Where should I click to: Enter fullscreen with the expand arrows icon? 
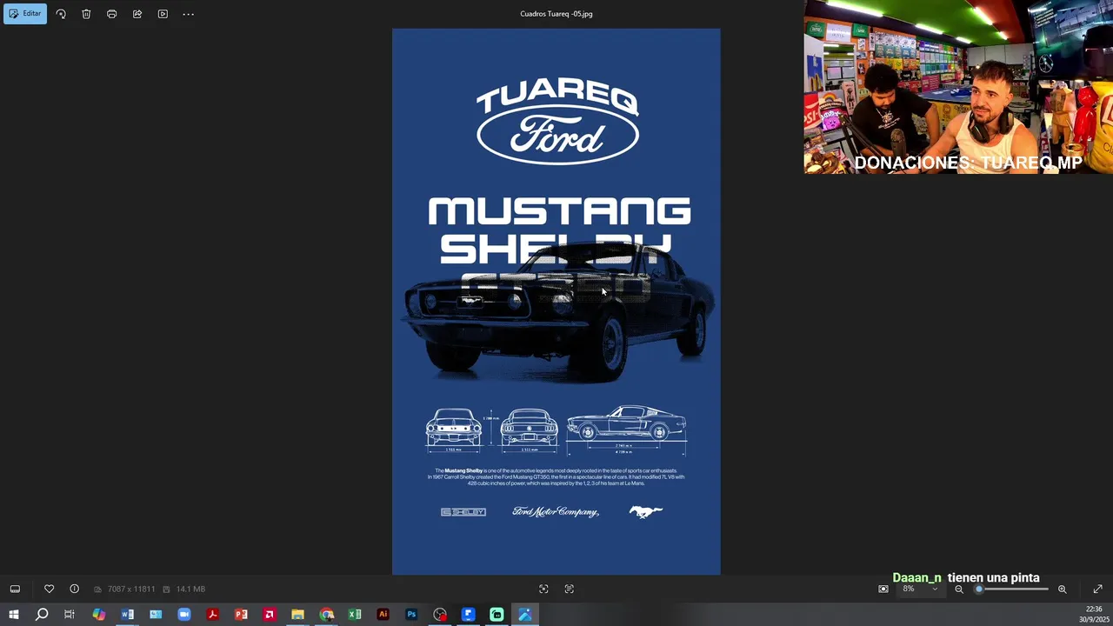point(1097,589)
